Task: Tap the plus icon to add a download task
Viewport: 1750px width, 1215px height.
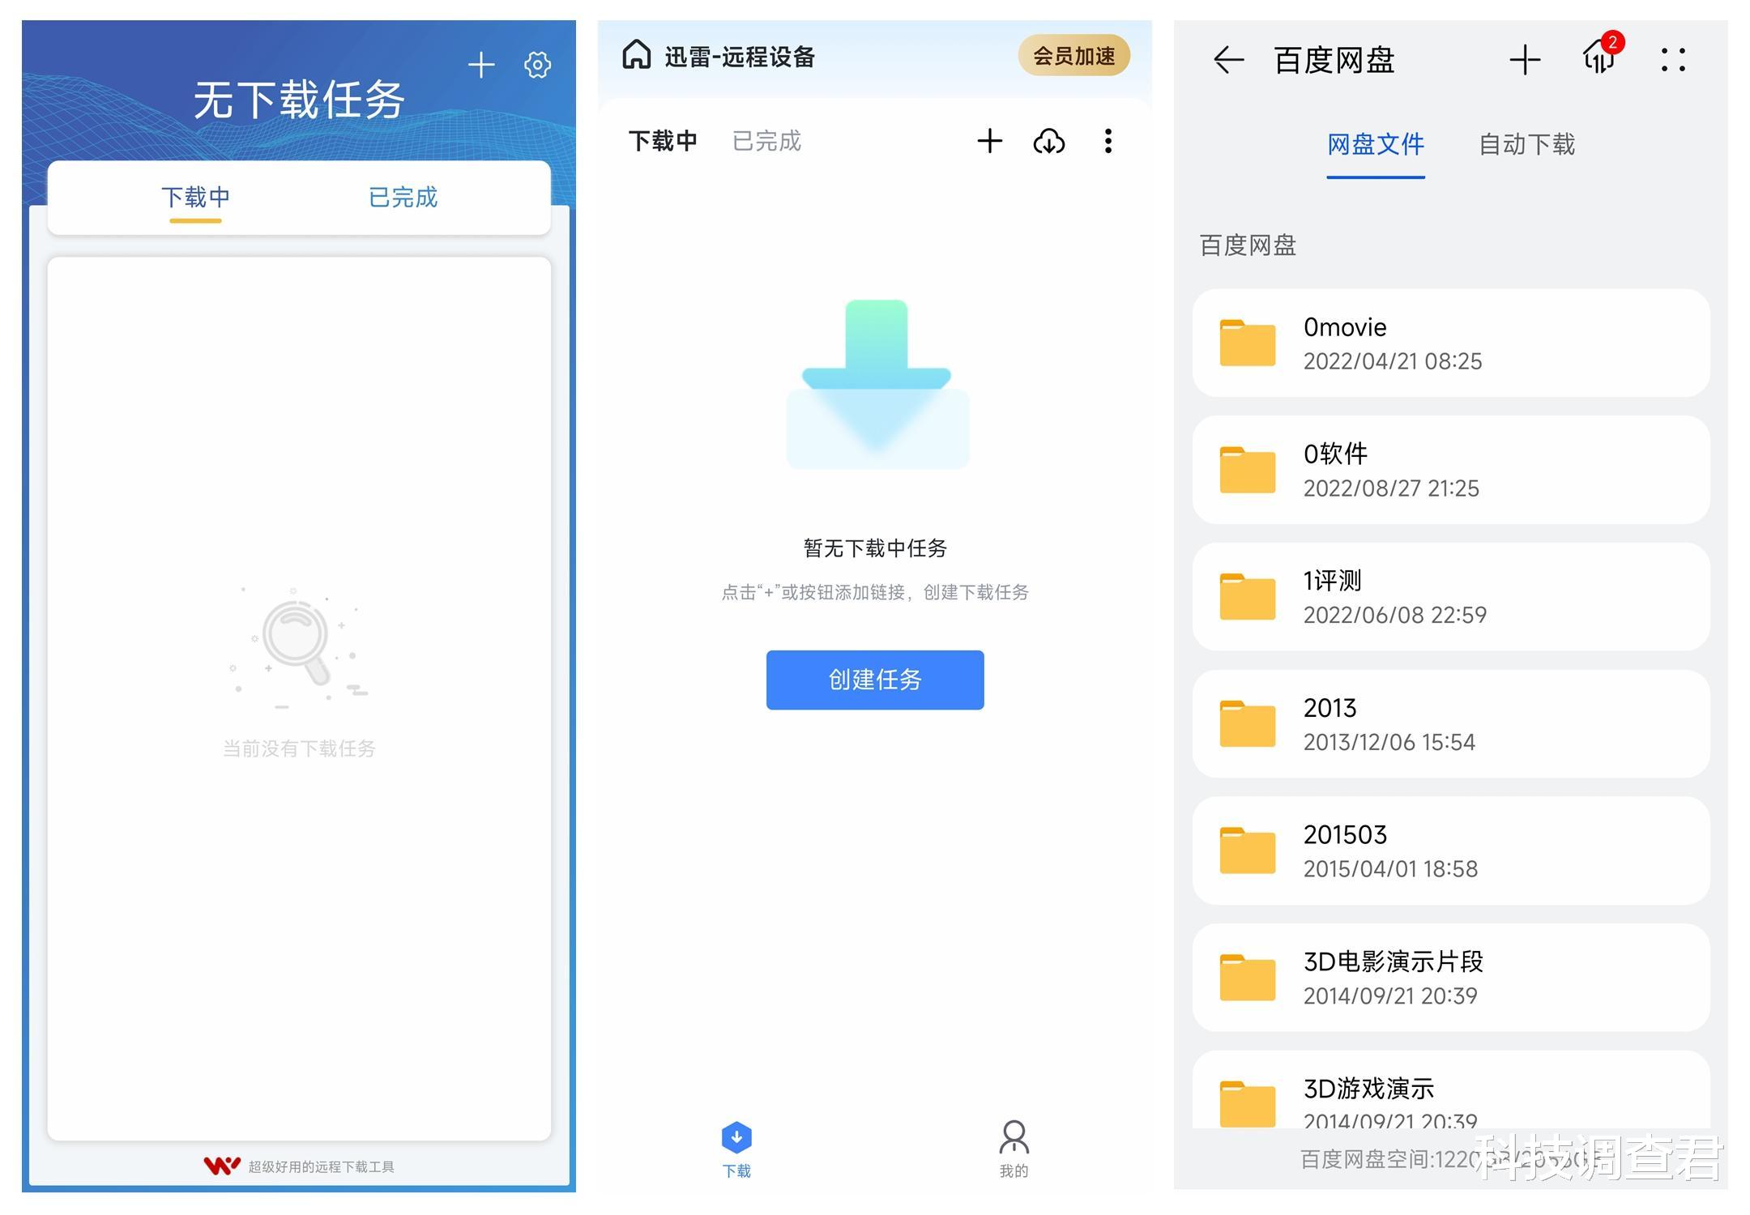Action: click(480, 65)
